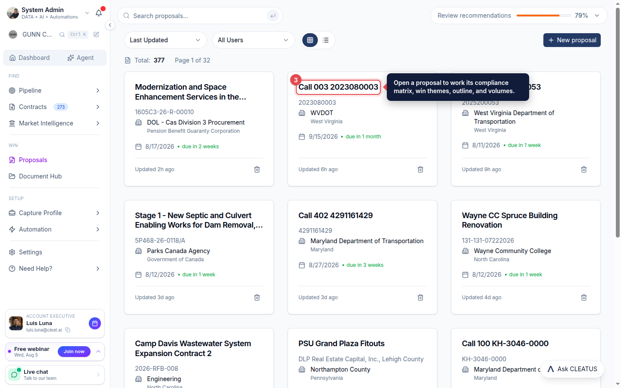
Task: Delete the Stage 1 New Septic and Culvert proposal
Action: click(257, 297)
